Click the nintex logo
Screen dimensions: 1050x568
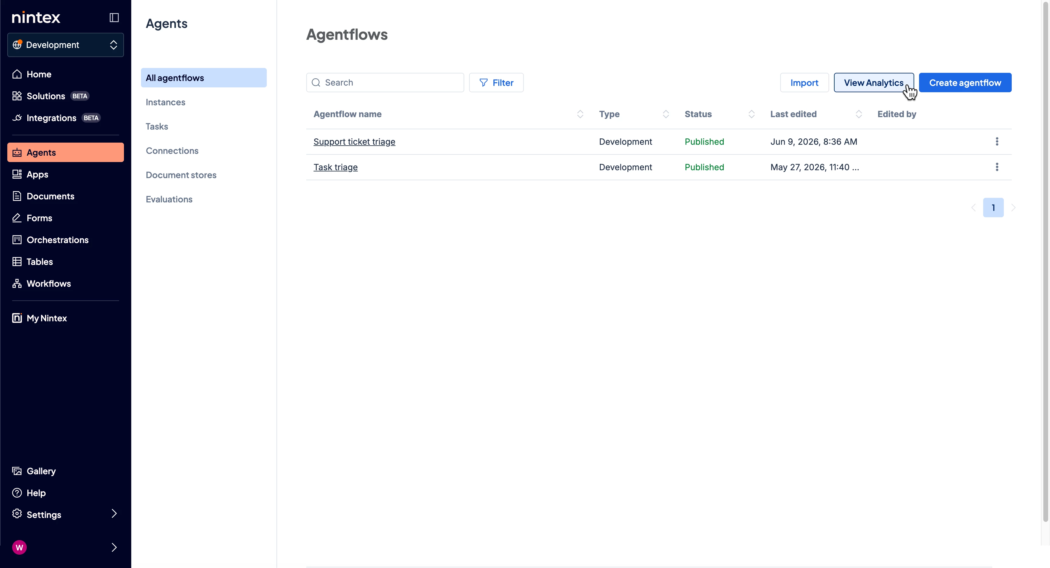(x=36, y=18)
